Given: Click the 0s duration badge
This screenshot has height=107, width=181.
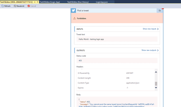Looking at the screenshot, I should [160, 11].
